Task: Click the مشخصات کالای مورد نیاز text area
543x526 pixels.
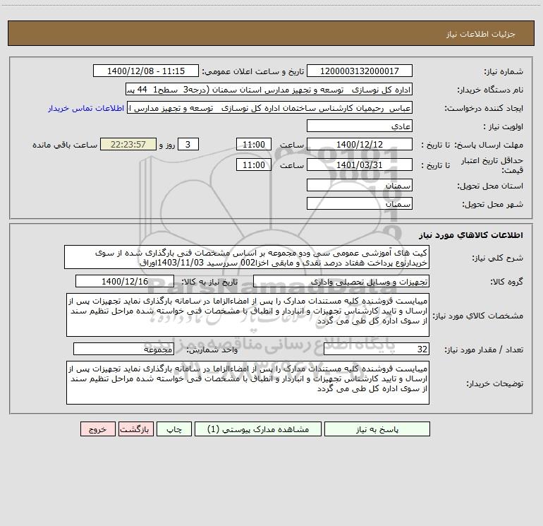Action: [248, 315]
